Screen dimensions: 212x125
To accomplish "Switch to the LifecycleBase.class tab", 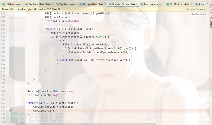I will 92,4.
